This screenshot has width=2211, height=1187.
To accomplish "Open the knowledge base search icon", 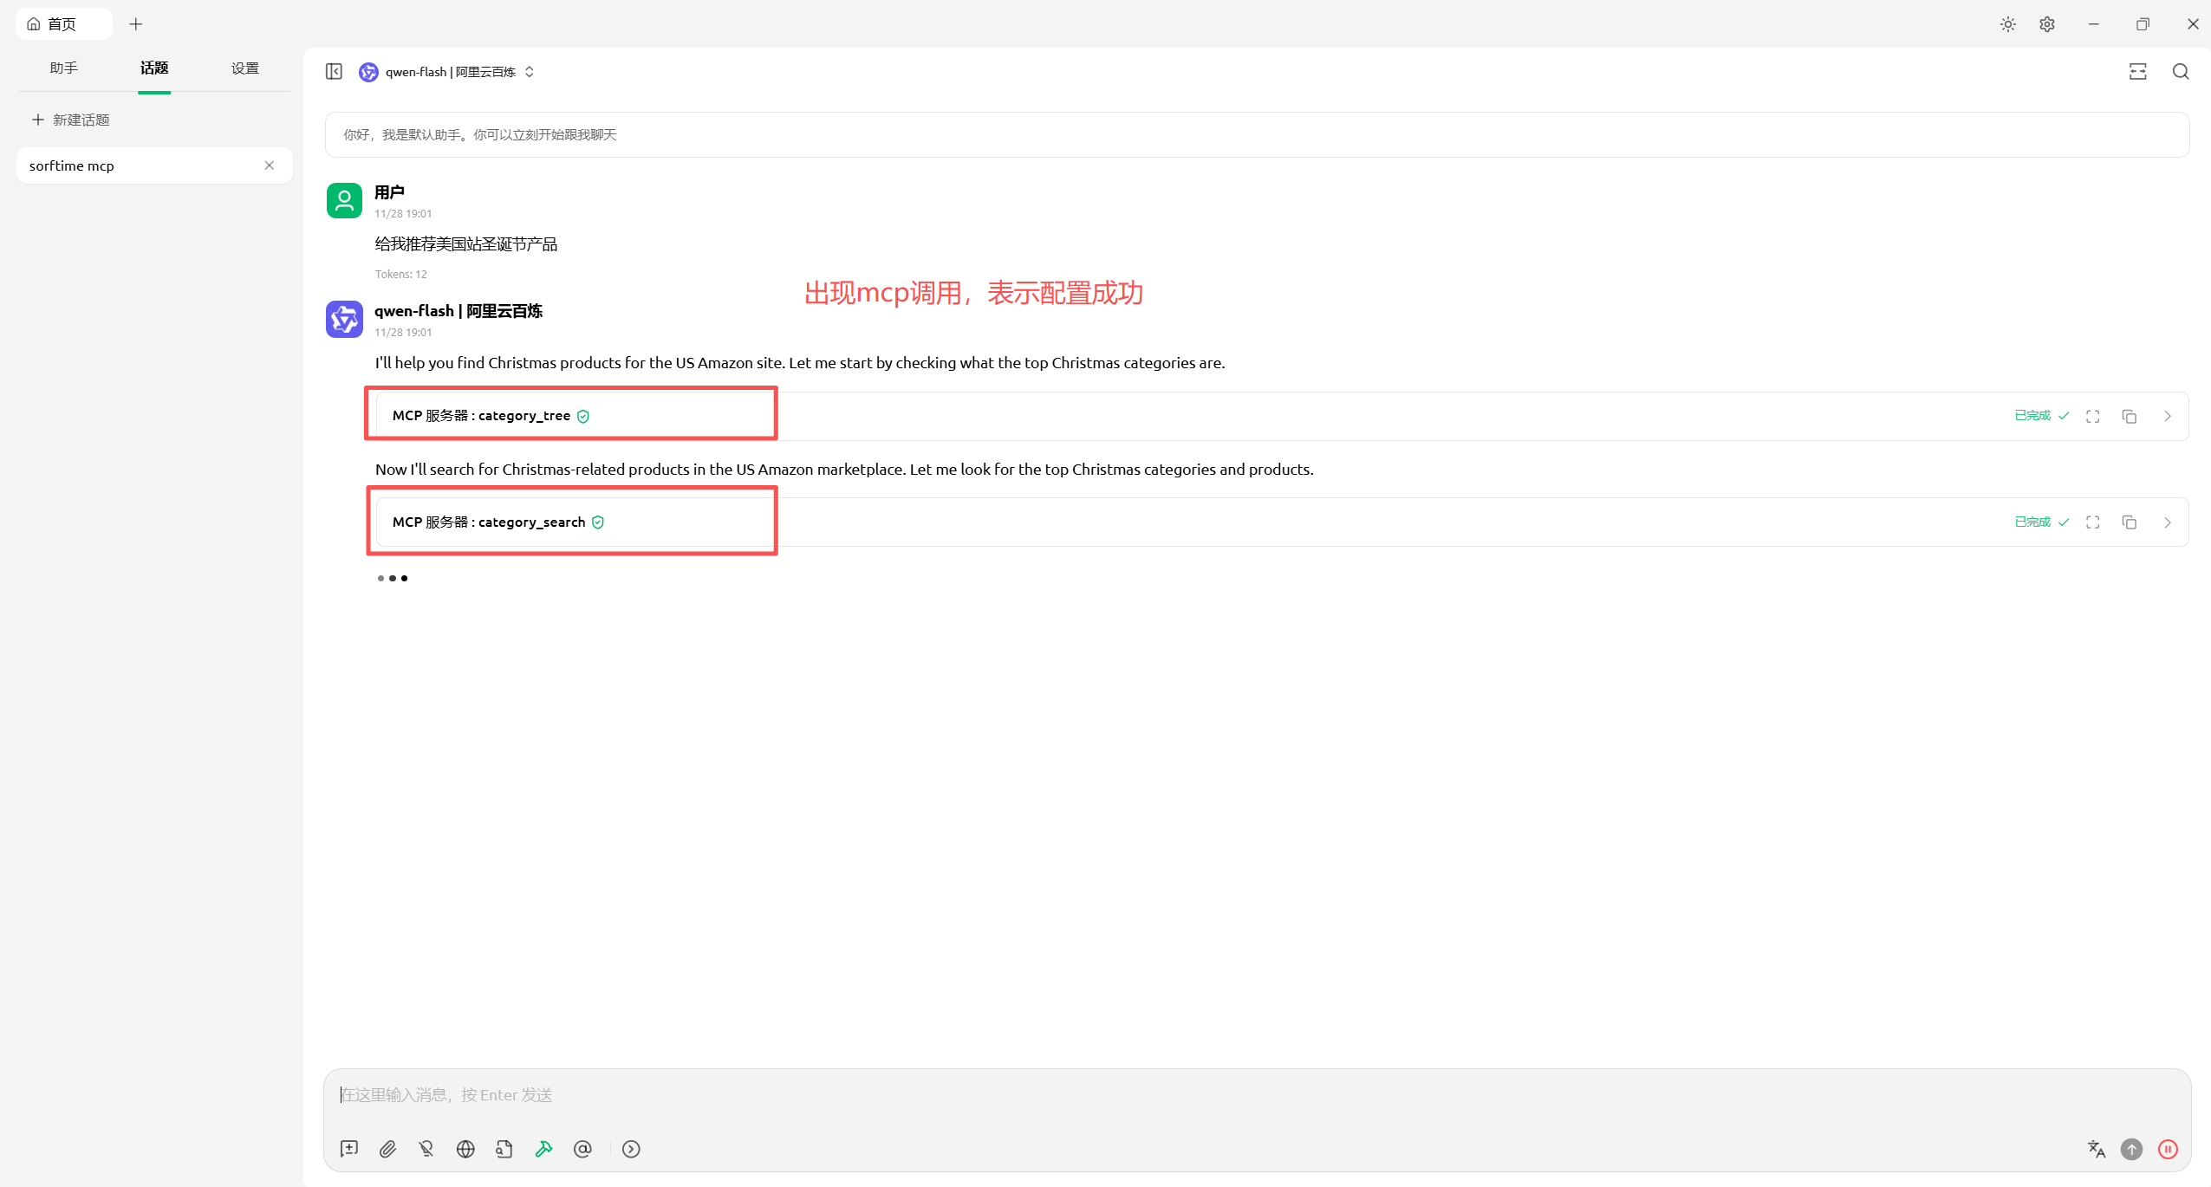I will tap(504, 1149).
